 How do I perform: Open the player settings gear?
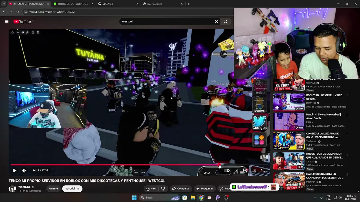(245, 171)
